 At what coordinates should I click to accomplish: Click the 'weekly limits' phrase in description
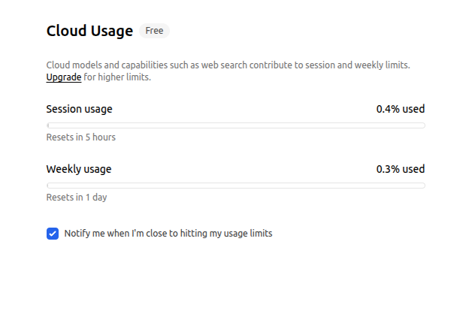tap(381, 65)
